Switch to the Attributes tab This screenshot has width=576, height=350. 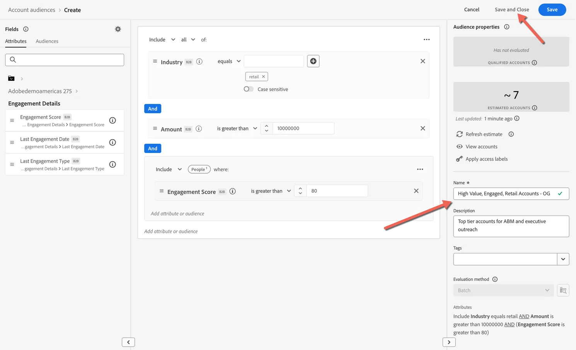[16, 41]
